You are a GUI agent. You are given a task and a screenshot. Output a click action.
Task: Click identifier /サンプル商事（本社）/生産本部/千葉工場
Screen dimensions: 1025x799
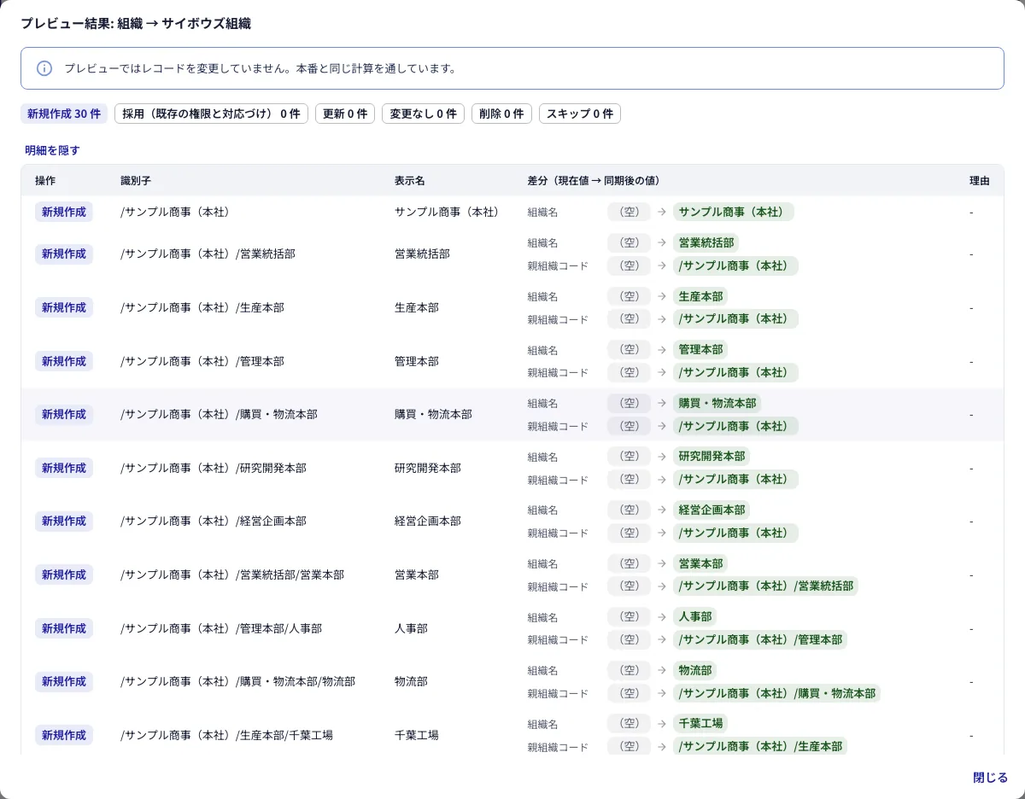click(227, 735)
